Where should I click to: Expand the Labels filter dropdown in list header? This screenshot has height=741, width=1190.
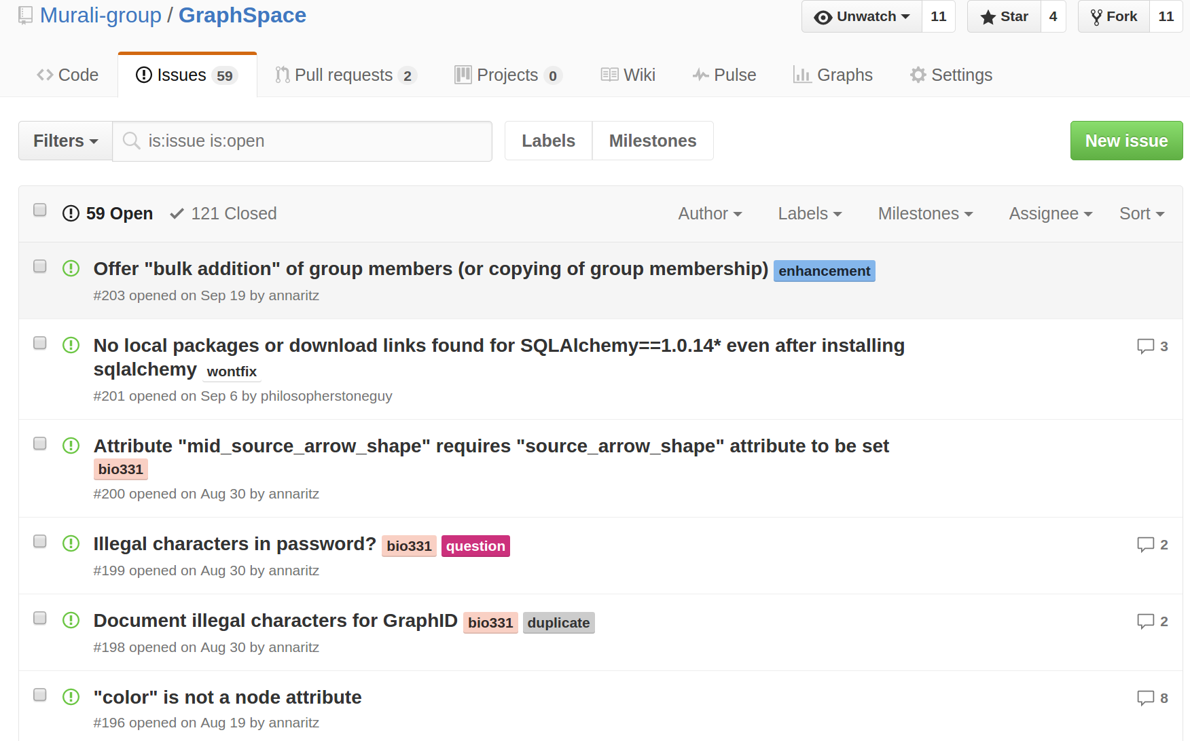coord(810,213)
